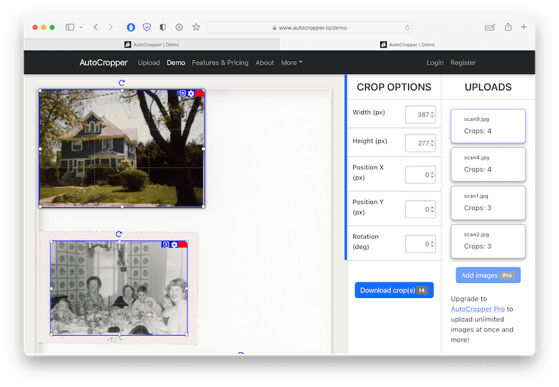Click the Add images Pro button
This screenshot has width=559, height=387.
[488, 275]
